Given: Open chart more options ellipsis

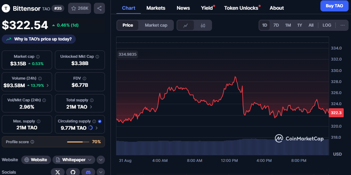Looking at the screenshot, I should click(x=343, y=25).
